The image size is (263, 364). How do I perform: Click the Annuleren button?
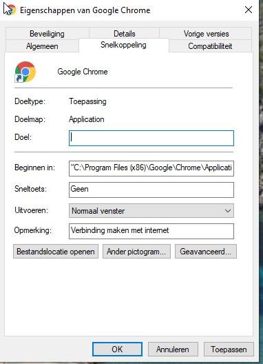173,349
